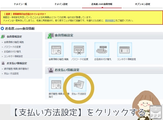
Task: Click the パスワードの変更 password icon
Action: pos(79,50)
